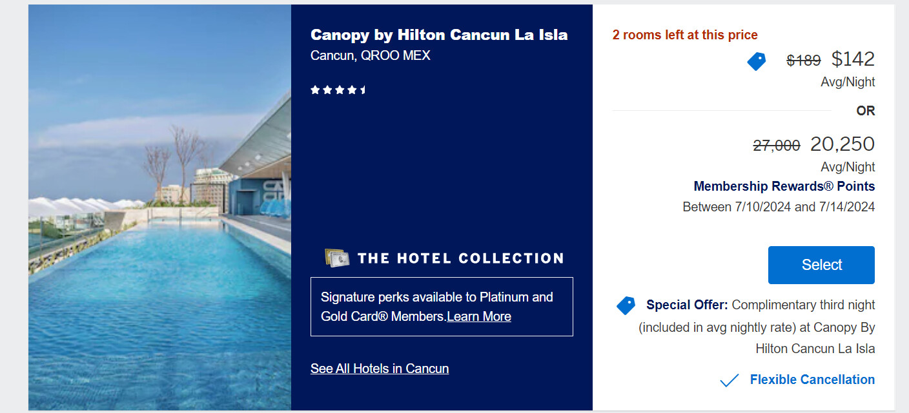Open the Learn More link
This screenshot has width=909, height=413.
point(478,316)
